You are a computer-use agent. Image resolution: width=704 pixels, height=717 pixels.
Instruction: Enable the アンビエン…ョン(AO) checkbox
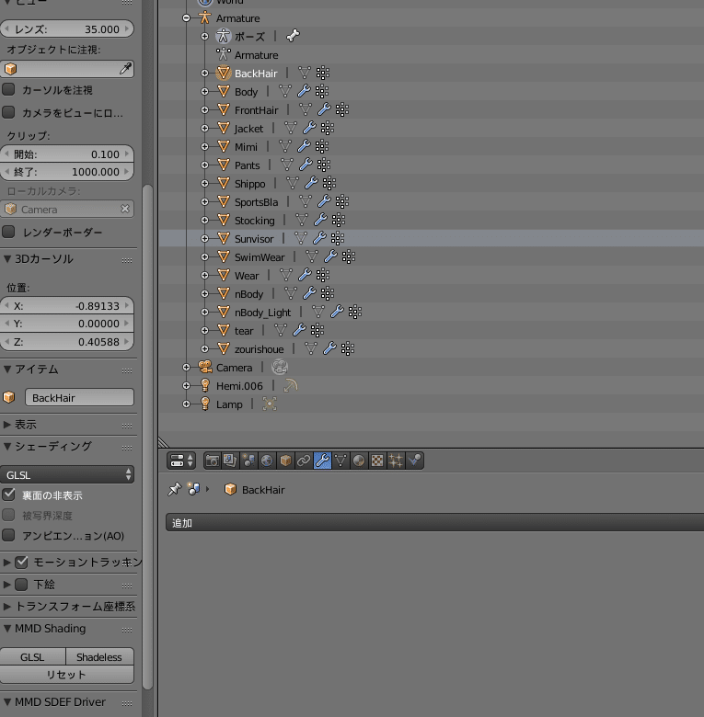tap(8, 535)
